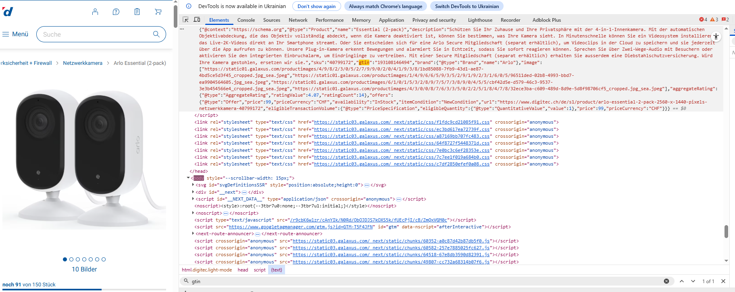
Task: Expand the next-route-announcer node
Action: (193, 234)
